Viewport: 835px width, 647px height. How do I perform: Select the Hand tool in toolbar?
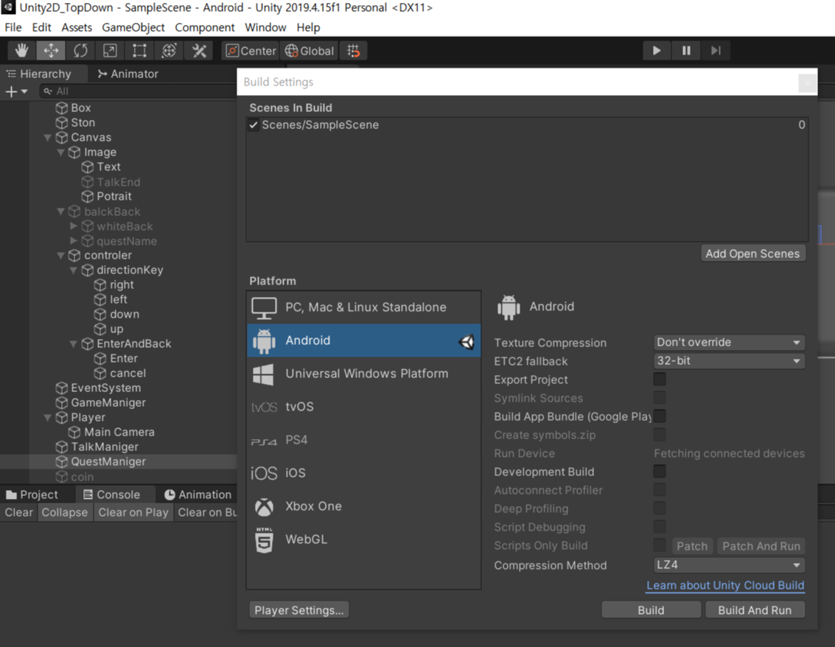pyautogui.click(x=21, y=51)
